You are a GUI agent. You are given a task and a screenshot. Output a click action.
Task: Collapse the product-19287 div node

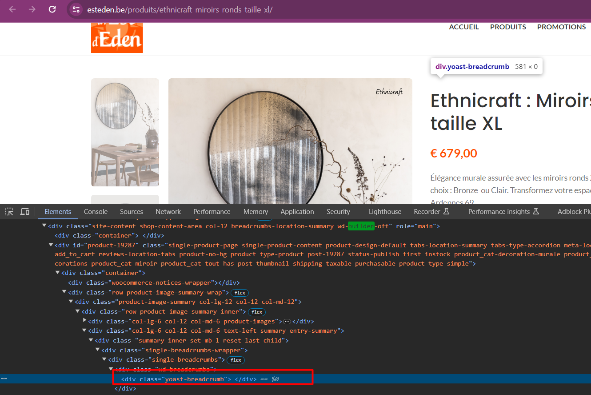51,245
